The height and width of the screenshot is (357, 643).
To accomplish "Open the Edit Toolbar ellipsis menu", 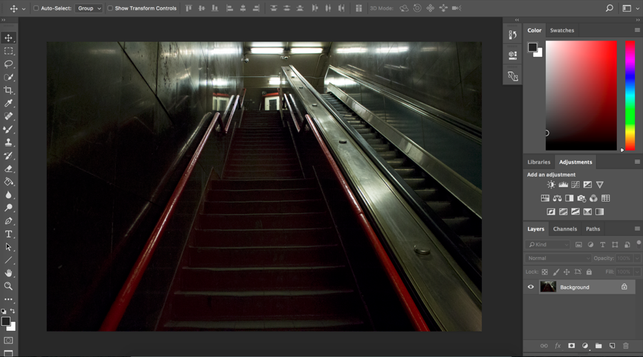I will (8, 299).
